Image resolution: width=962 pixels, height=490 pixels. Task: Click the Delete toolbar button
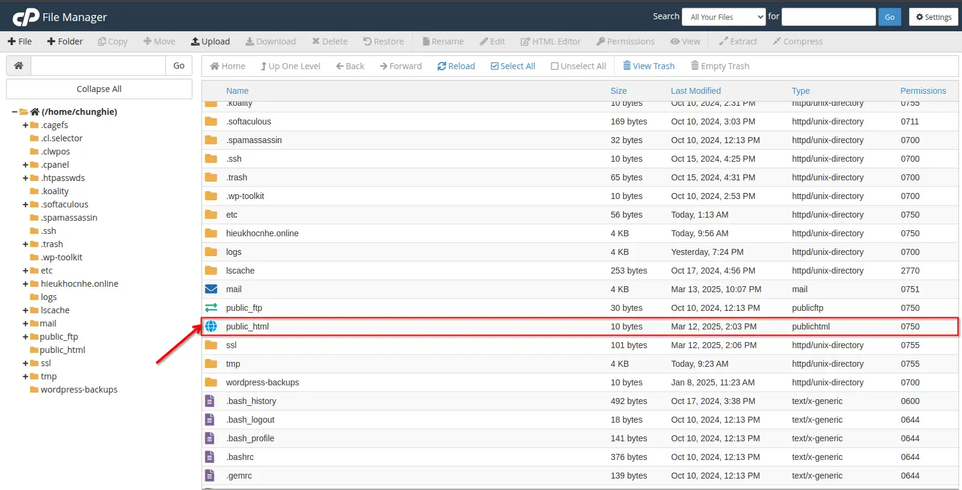point(329,41)
